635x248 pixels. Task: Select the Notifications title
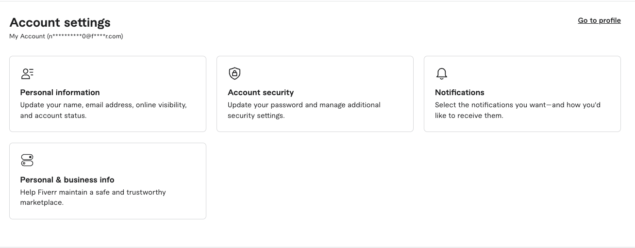tap(459, 92)
